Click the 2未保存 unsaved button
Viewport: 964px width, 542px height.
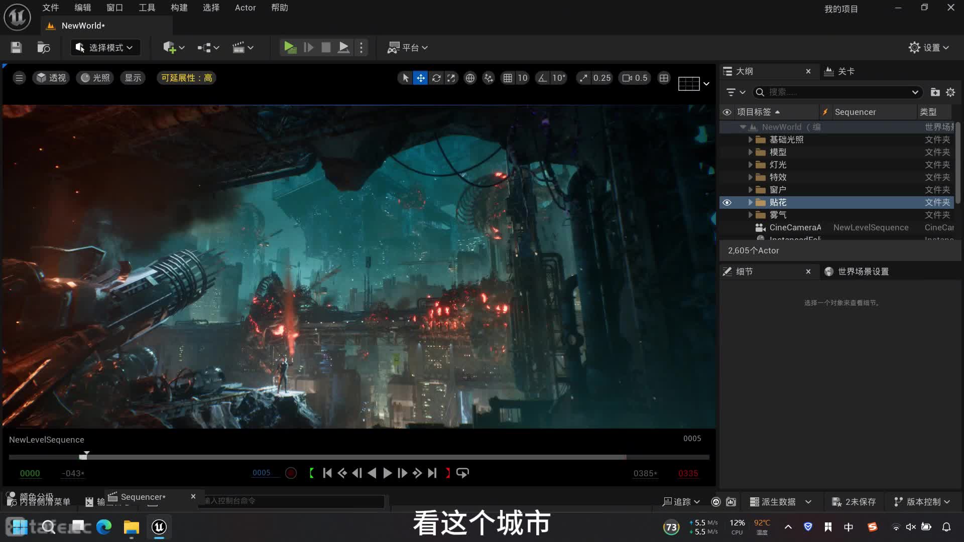(x=854, y=502)
